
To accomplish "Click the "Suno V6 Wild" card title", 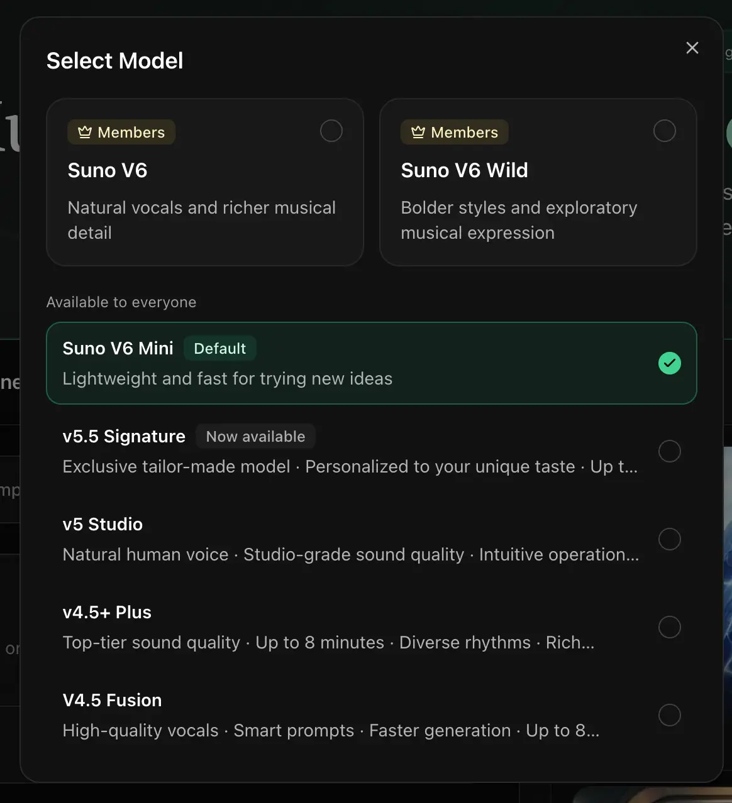I will [x=465, y=170].
